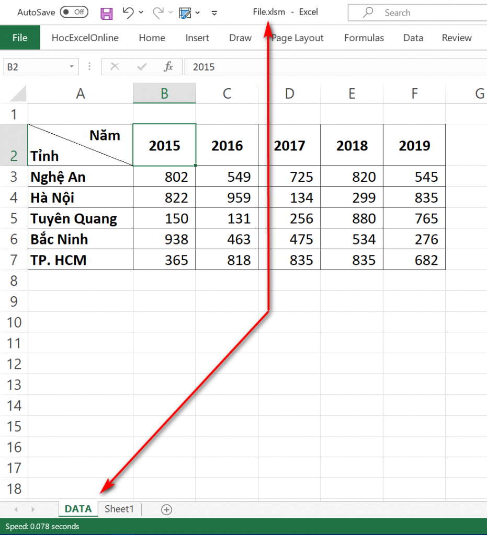The width and height of the screenshot is (487, 535).
Task: Select column D header
Action: click(x=289, y=94)
